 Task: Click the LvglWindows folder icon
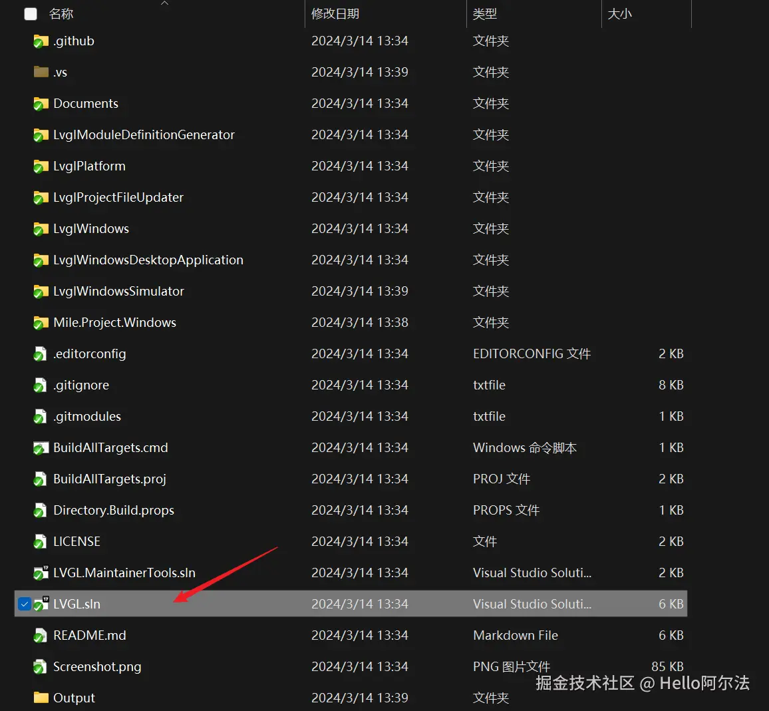(41, 229)
